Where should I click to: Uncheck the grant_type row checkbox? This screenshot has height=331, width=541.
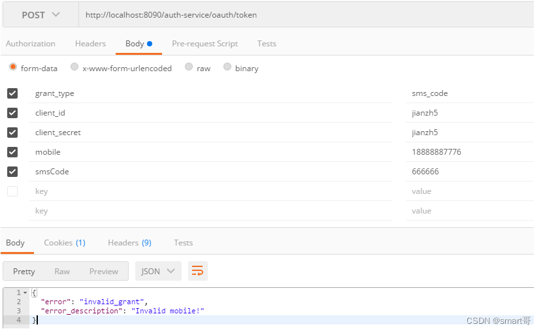tap(12, 93)
